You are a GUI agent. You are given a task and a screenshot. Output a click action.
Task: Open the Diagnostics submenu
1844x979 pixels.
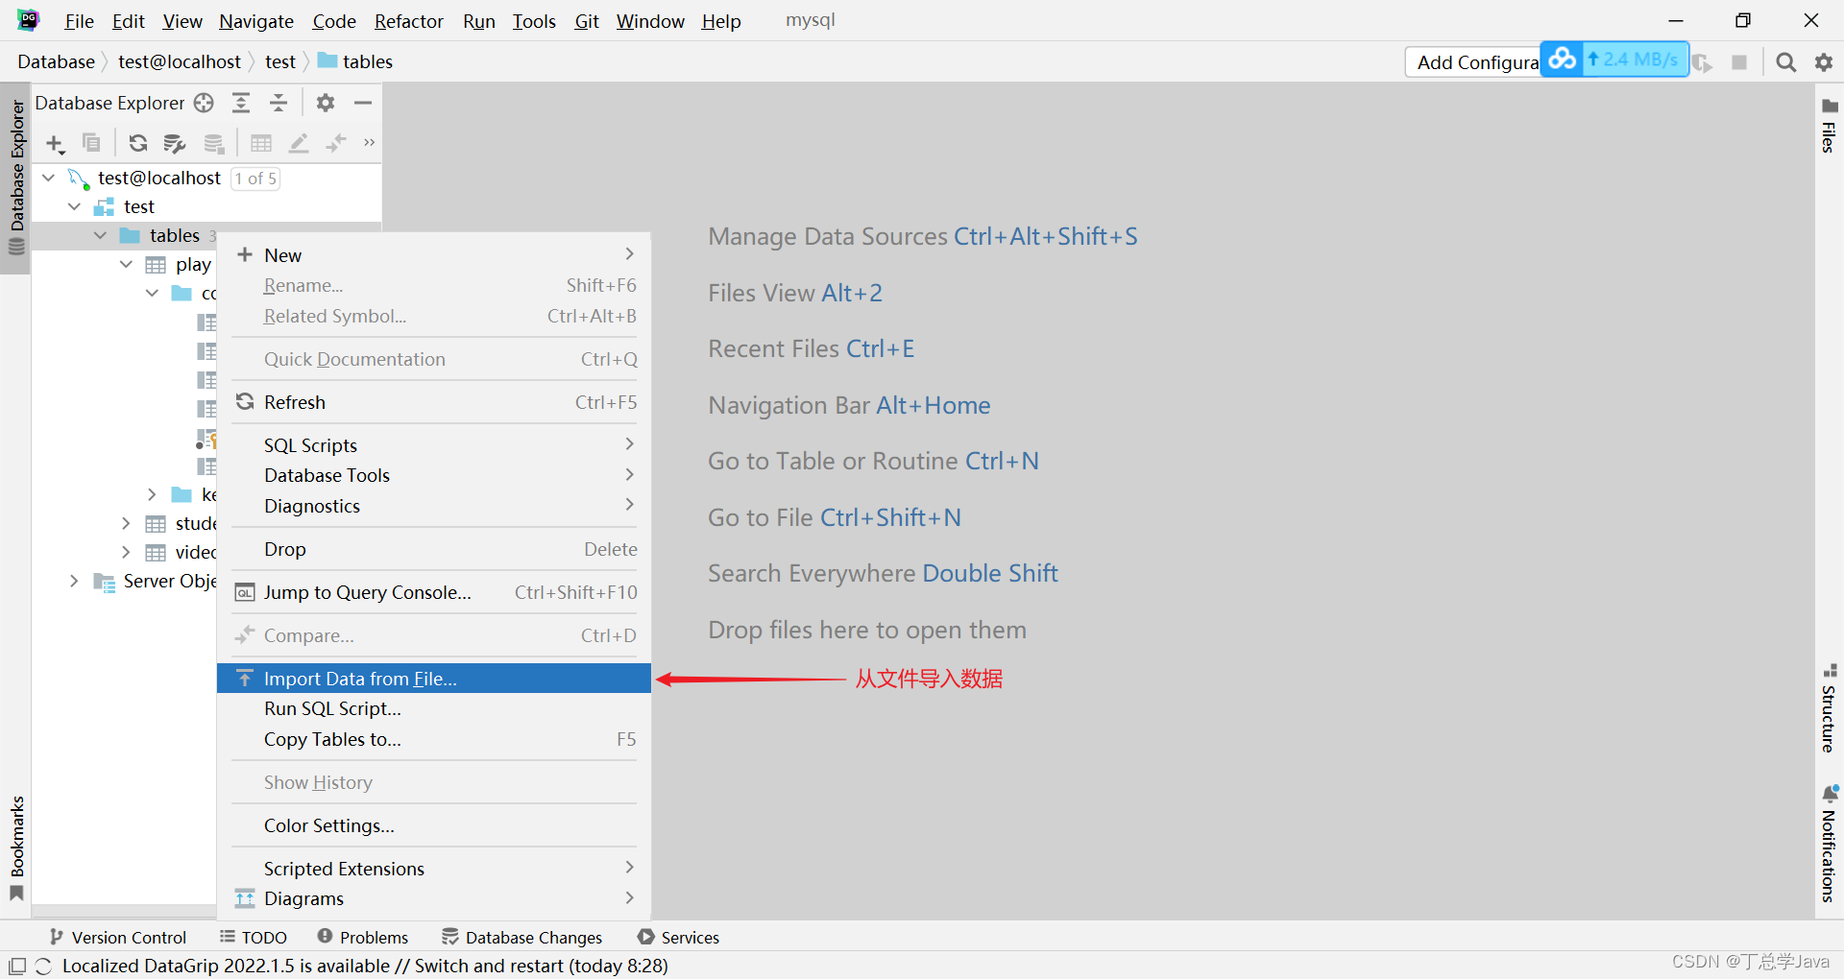[434, 506]
